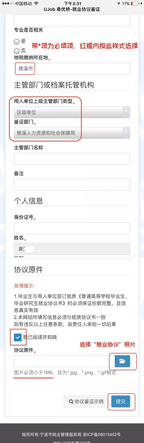Click the 身份证号 input box

click(72, 228)
